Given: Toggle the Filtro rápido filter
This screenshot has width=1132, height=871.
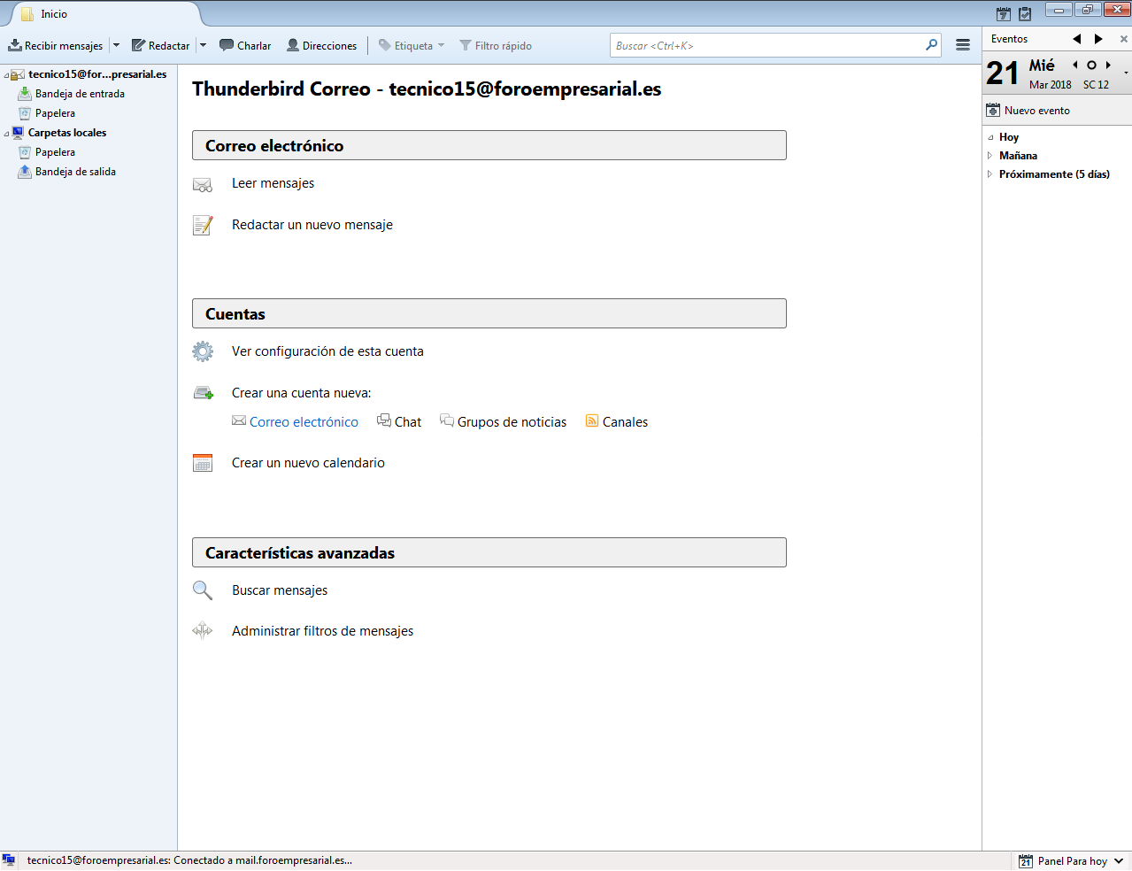Looking at the screenshot, I should (496, 45).
